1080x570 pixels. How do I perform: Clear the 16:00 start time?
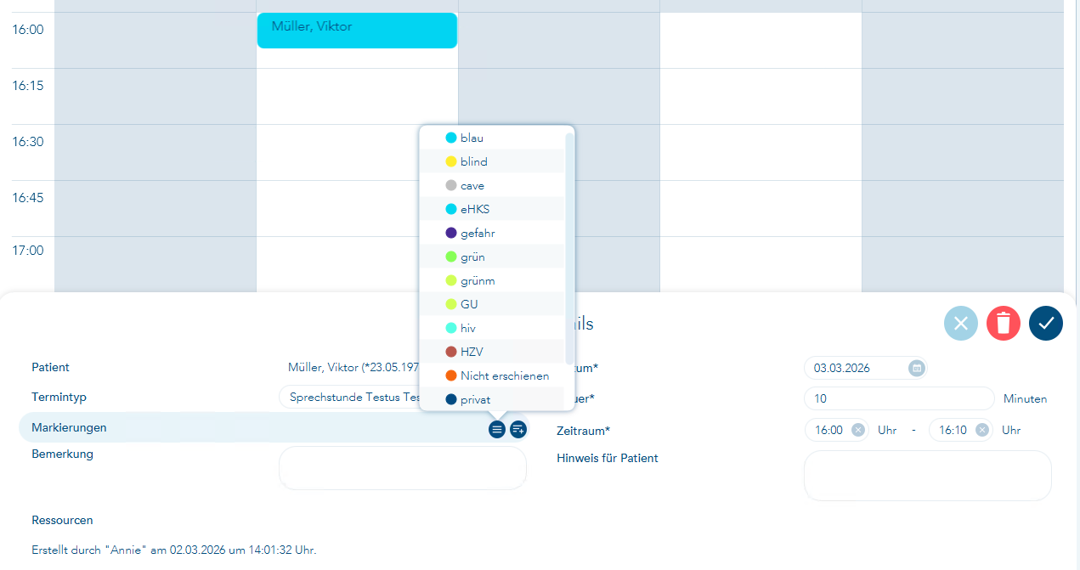[x=858, y=430]
